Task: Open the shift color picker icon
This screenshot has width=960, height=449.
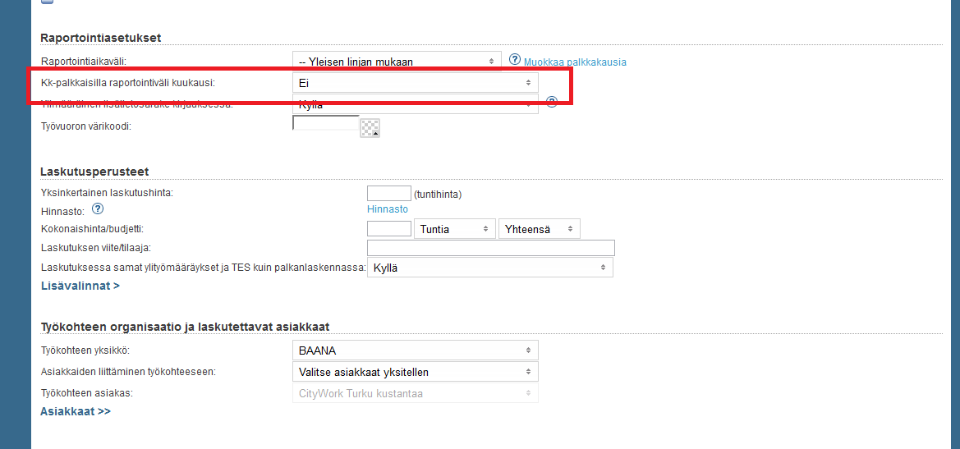Action: pos(370,128)
